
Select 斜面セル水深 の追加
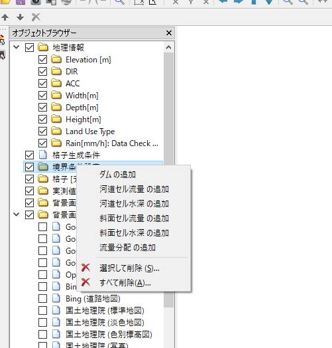tap(134, 233)
